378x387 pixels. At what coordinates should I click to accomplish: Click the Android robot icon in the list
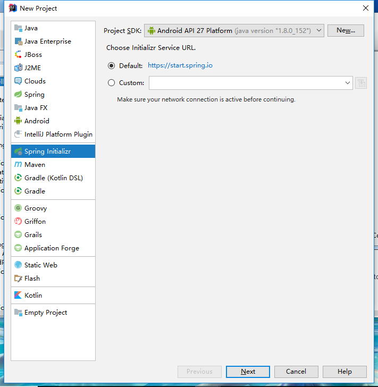pos(18,121)
